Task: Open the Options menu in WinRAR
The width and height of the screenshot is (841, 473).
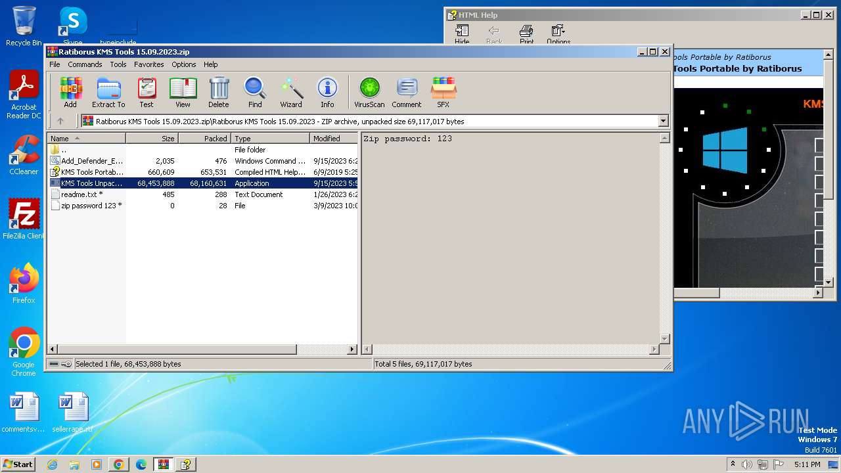Action: click(184, 64)
